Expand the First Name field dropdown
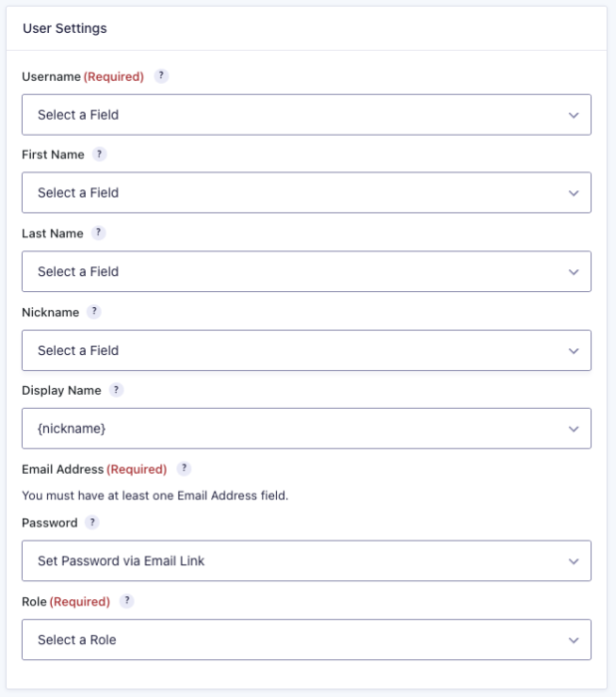This screenshot has height=697, width=616. pyautogui.click(x=307, y=192)
